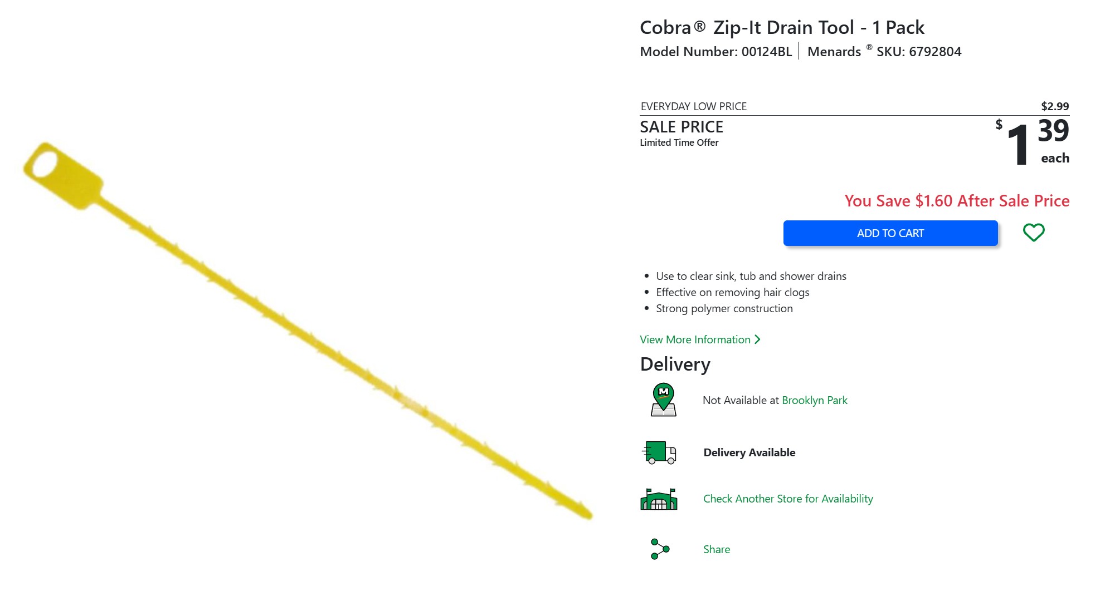Viewport: 1105px width, 611px height.
Task: Click the Limited Time Offer label
Action: coord(679,142)
